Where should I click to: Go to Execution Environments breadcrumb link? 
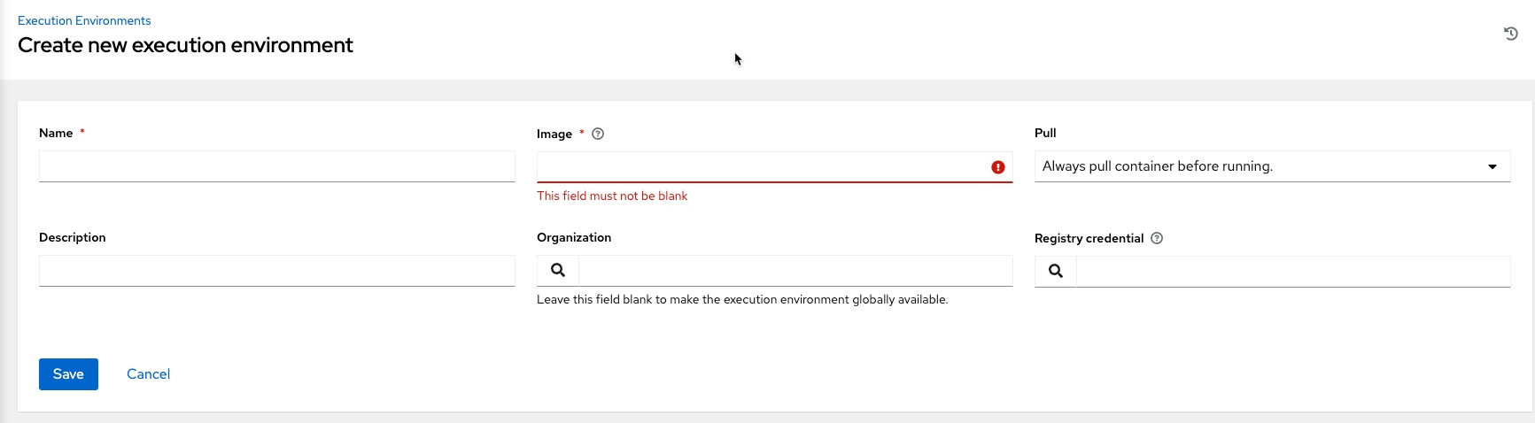84,20
